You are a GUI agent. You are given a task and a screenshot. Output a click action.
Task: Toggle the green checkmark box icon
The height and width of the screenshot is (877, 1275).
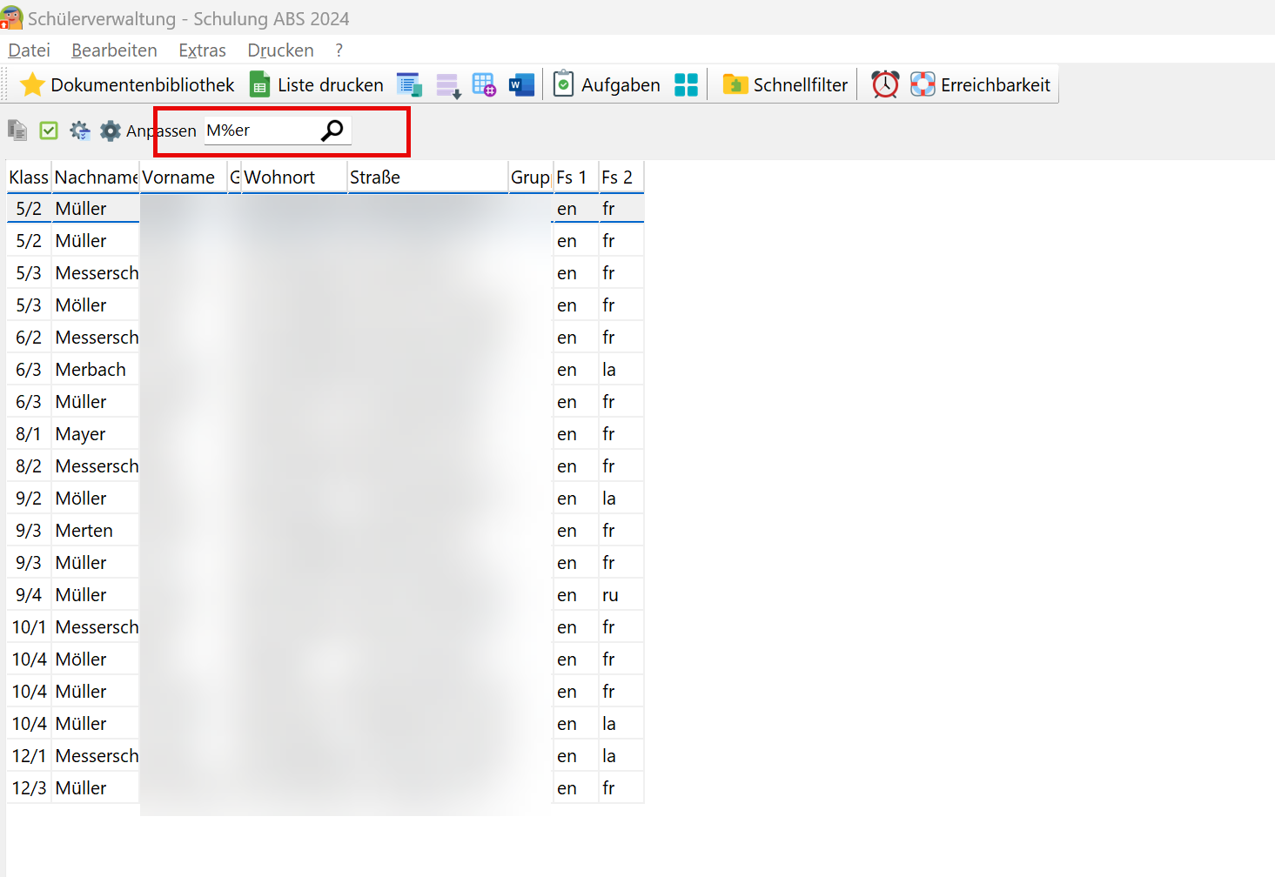[49, 131]
